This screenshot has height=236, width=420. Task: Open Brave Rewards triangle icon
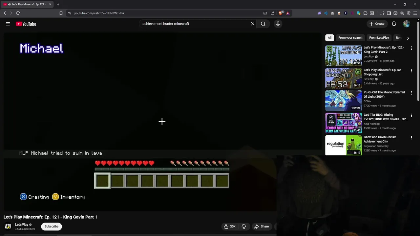click(288, 13)
